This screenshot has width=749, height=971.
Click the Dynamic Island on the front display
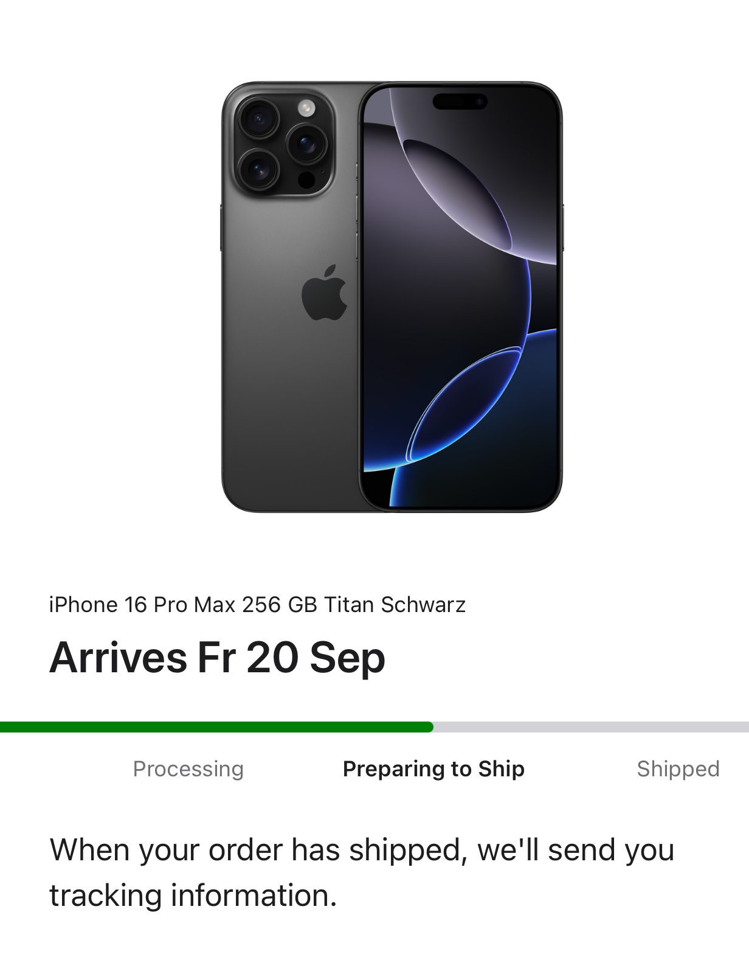point(460,101)
